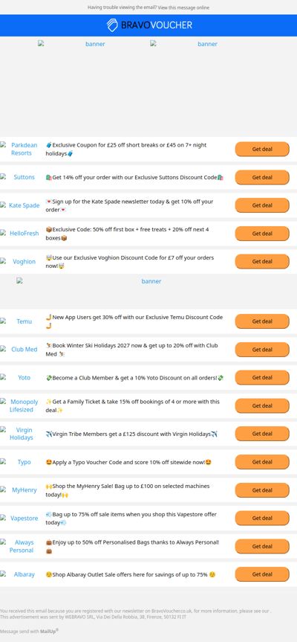
Task: Click Get deal for Virgin Holidays
Action: click(x=262, y=434)
